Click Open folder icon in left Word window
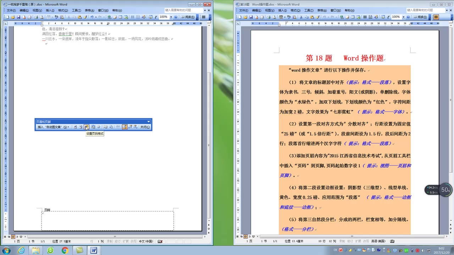This screenshot has width=454, height=255. (x=13, y=17)
